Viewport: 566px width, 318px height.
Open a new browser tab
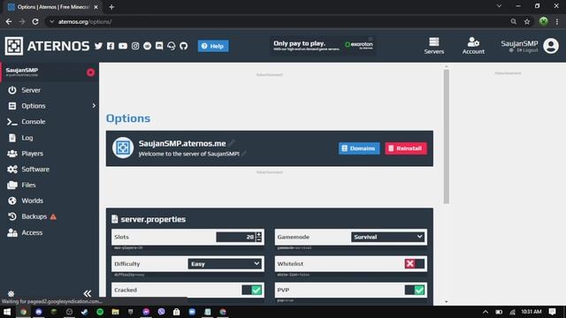click(x=111, y=7)
